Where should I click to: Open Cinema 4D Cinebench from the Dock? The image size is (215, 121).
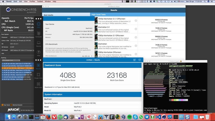164,117
